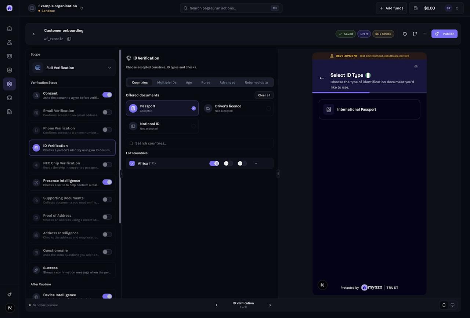Image resolution: width=470 pixels, height=318 pixels.
Task: Go to previous step with left chevron
Action: click(x=217, y=305)
